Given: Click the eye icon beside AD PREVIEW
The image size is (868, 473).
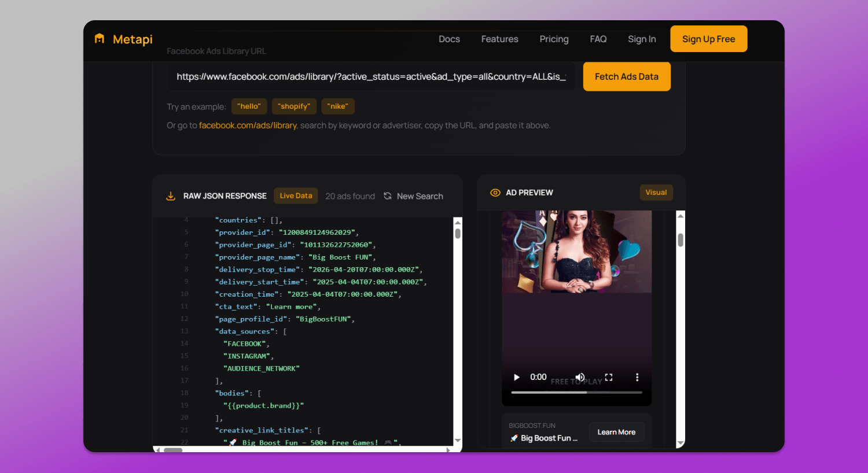Looking at the screenshot, I should (495, 193).
